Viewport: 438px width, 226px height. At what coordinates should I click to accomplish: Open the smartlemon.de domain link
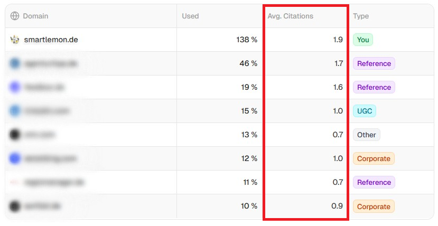point(51,40)
